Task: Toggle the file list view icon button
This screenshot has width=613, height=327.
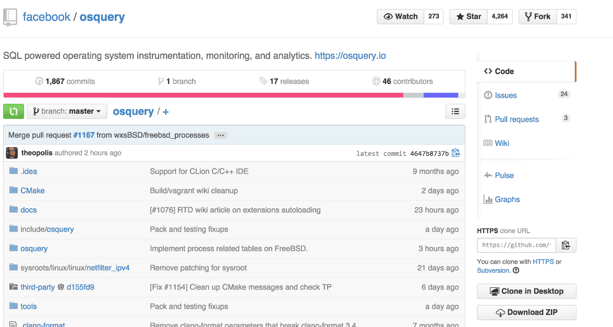Action: click(455, 111)
